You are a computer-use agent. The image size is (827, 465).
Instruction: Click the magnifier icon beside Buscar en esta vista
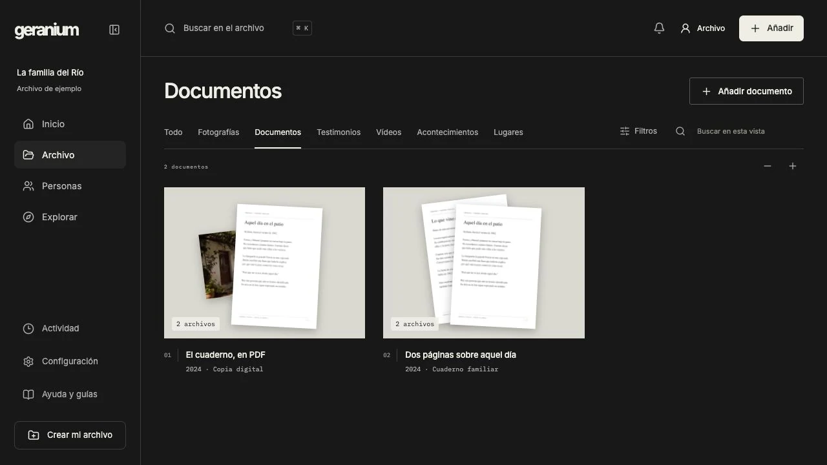click(680, 131)
